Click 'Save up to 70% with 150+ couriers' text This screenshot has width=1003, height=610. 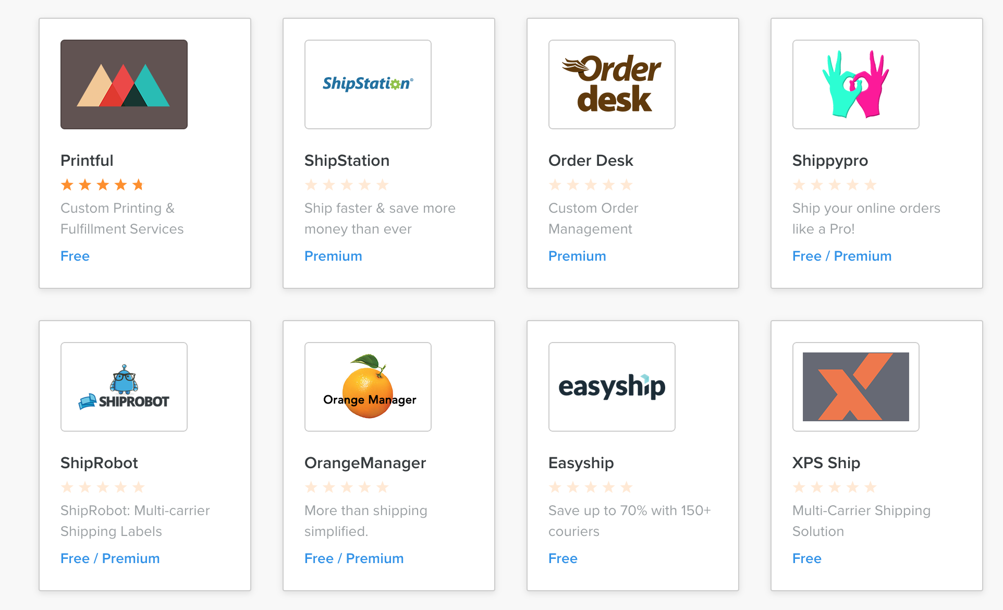coord(630,521)
